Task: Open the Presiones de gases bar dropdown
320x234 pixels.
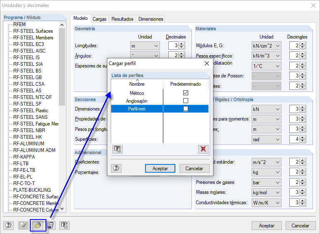Action: [x=267, y=182]
